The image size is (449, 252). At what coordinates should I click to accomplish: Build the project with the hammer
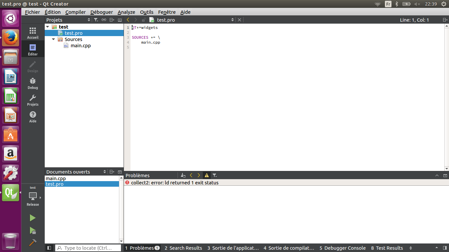pos(33,243)
